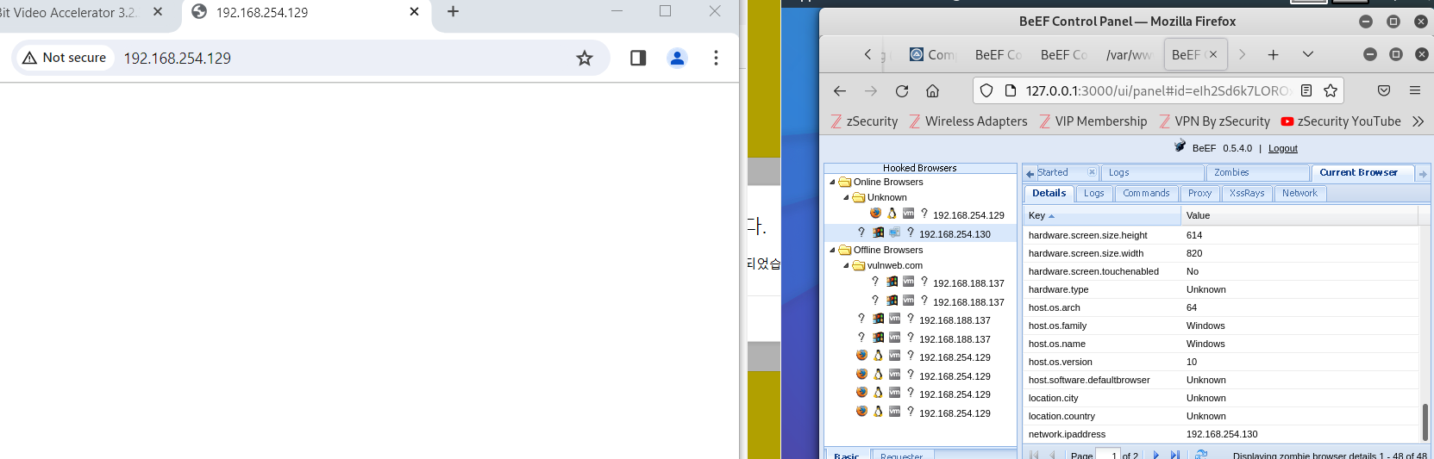Switch to the /var/ww Firefox tab

(x=1128, y=54)
